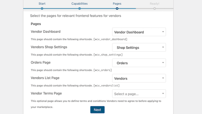Click the Capabilities progress dot

(x=80, y=9)
